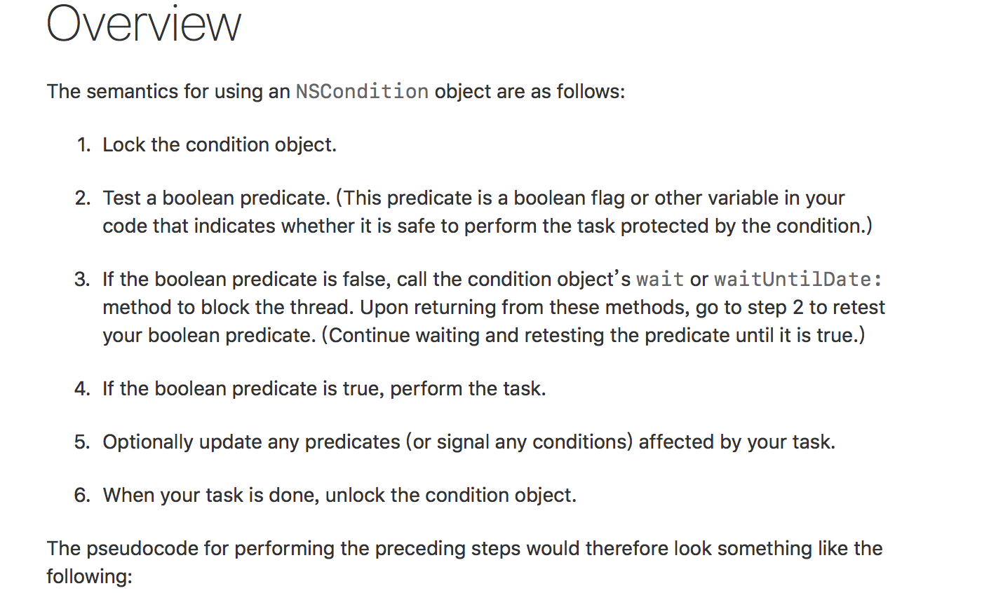The width and height of the screenshot is (996, 593).
Task: Click the 'The pseudocode for performing' paragraph
Action: tap(464, 549)
